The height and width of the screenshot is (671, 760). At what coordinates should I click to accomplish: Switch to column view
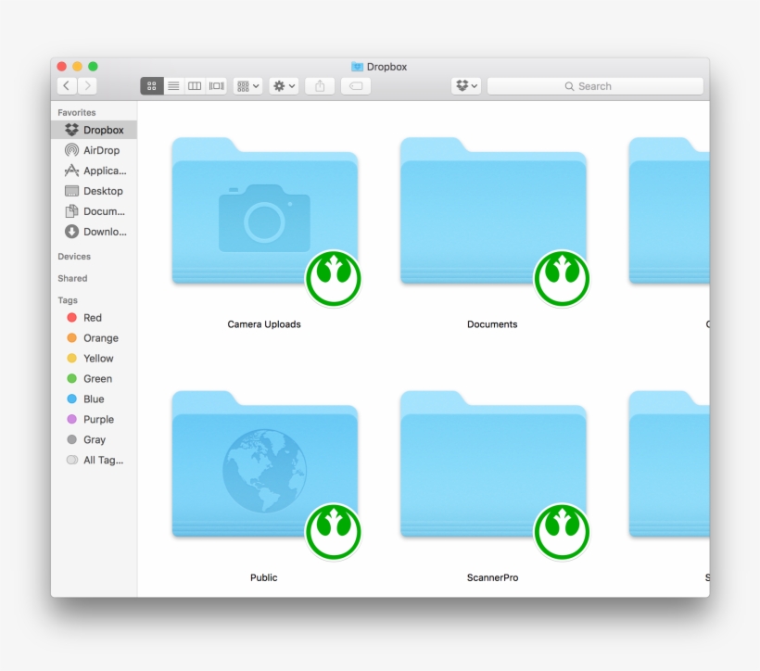[195, 86]
